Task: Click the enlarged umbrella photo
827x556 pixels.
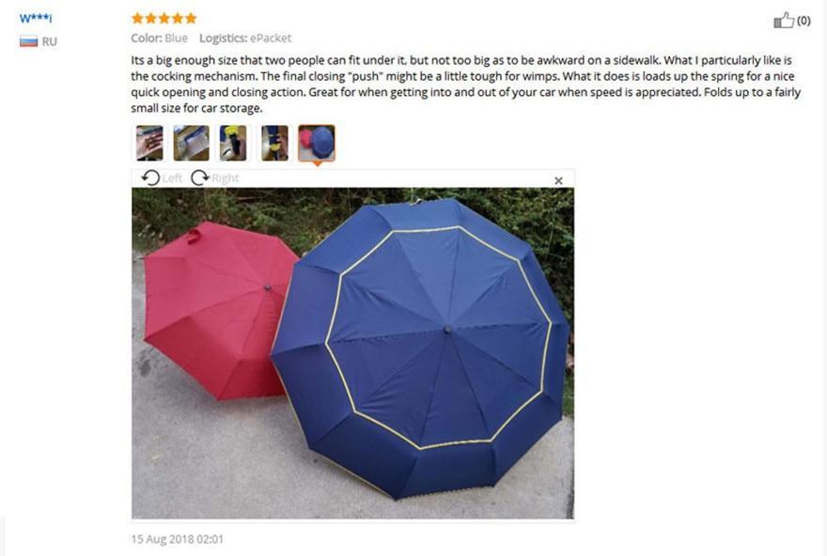Action: (x=352, y=353)
